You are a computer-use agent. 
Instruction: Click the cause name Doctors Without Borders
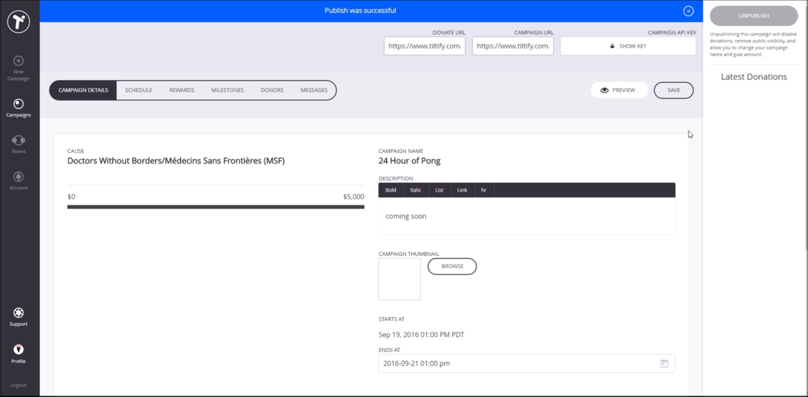pyautogui.click(x=176, y=161)
